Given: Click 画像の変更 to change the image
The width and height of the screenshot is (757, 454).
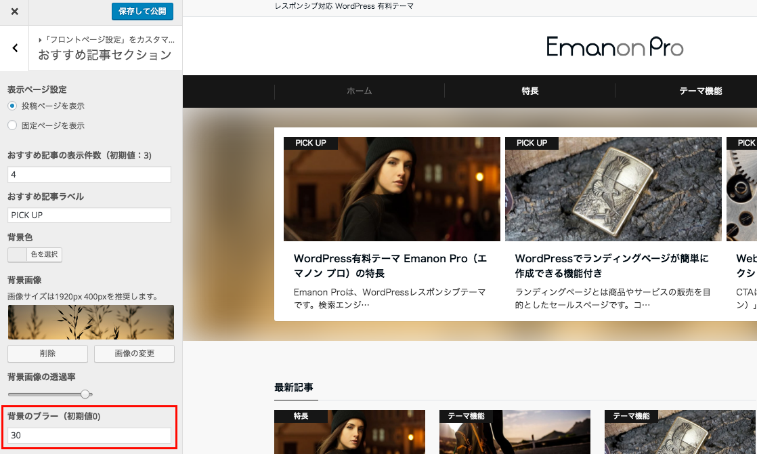Looking at the screenshot, I should [134, 354].
